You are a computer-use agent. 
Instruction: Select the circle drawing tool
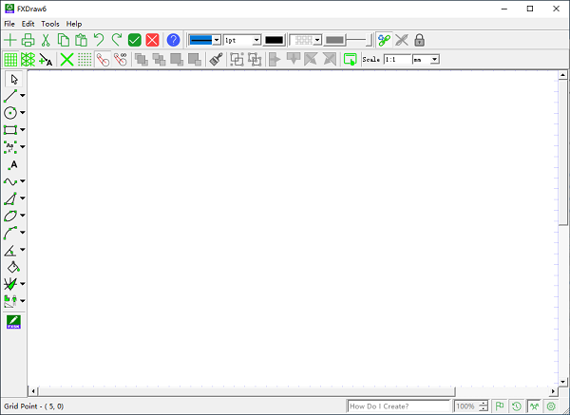10,113
